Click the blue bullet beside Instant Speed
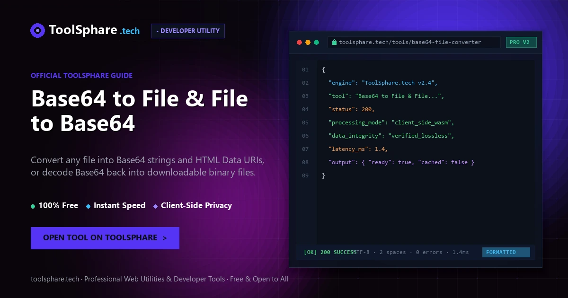 89,206
